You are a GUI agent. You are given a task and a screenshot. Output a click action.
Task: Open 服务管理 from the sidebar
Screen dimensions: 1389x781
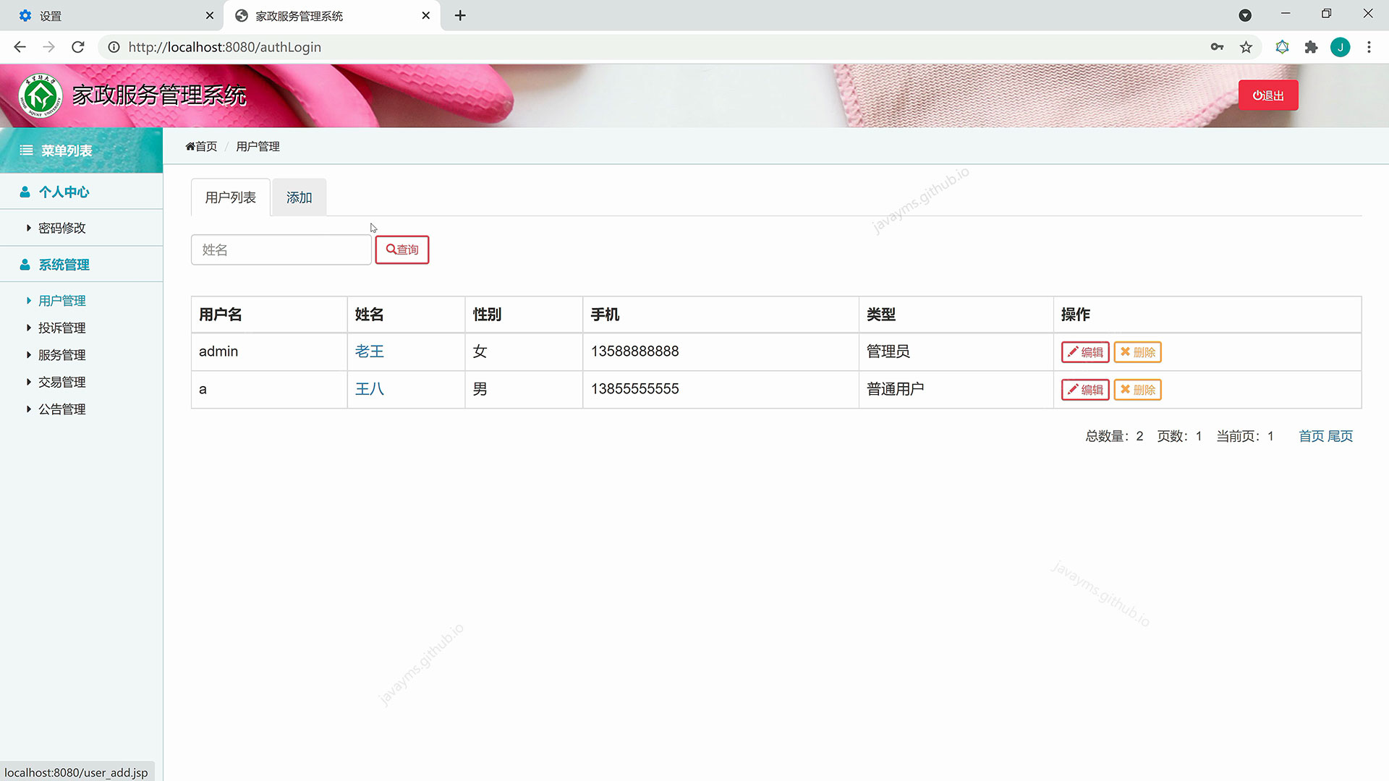[62, 355]
